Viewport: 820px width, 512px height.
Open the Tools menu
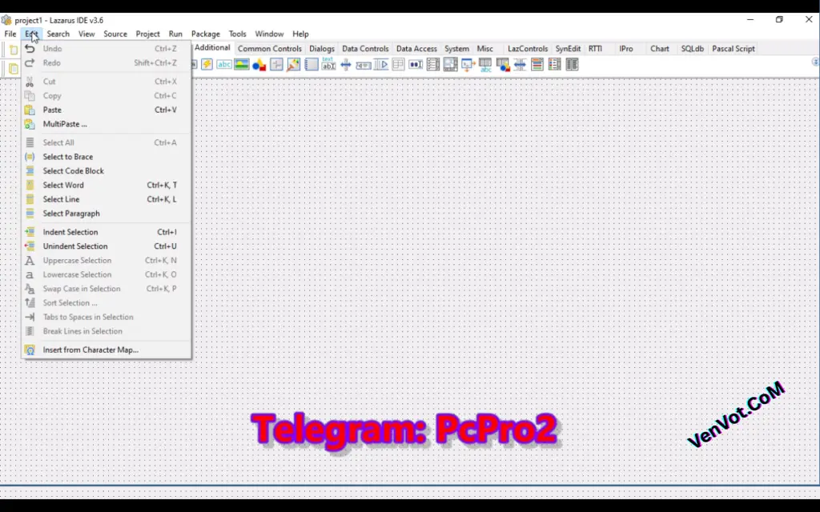pos(237,34)
